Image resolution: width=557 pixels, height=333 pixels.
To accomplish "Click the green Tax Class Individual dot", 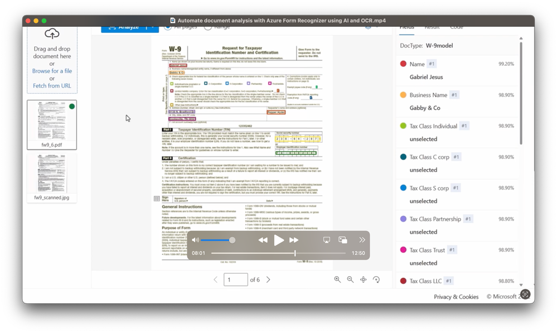I will click(403, 126).
